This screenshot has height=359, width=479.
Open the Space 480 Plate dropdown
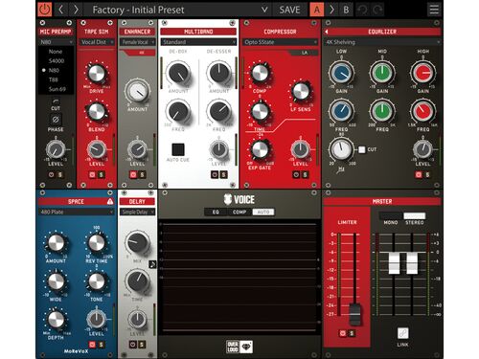tap(76, 212)
